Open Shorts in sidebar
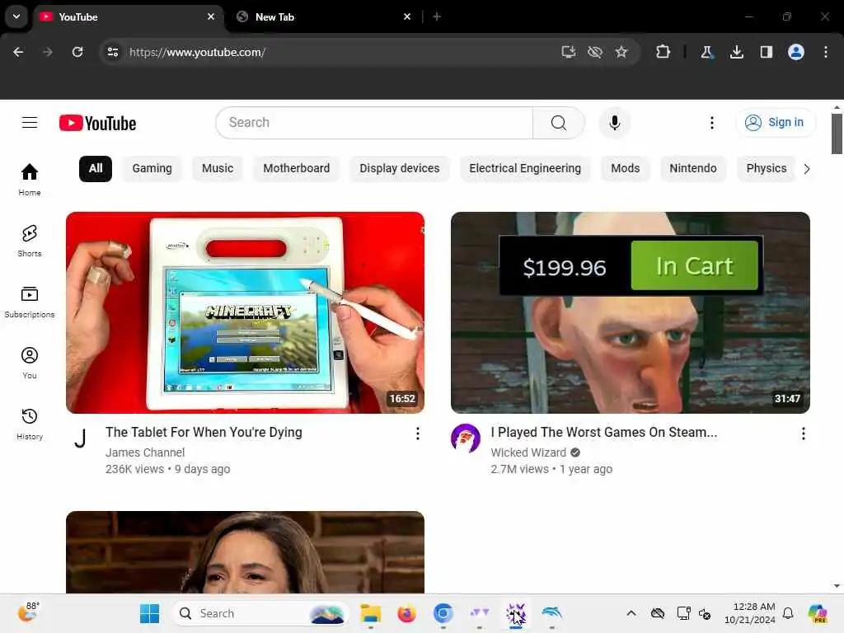844x633 pixels. click(x=30, y=241)
